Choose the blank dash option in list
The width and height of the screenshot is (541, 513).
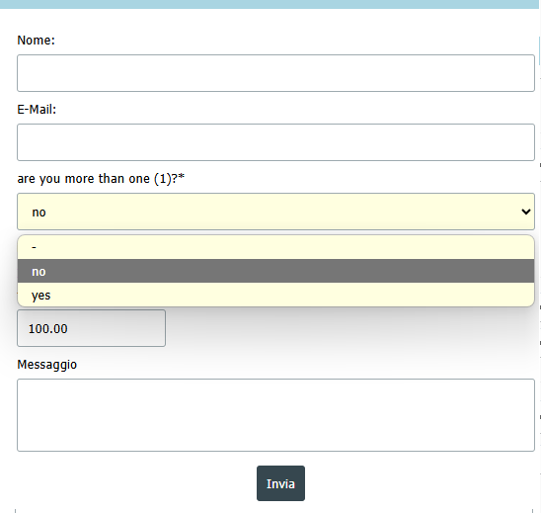pos(275,247)
